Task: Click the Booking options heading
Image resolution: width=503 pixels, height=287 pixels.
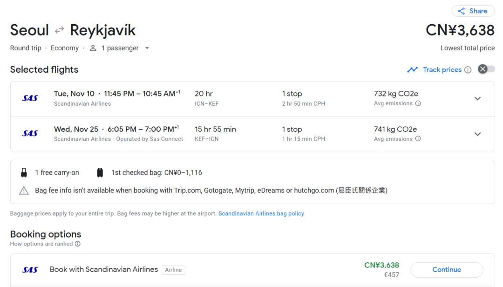Action: [x=46, y=234]
